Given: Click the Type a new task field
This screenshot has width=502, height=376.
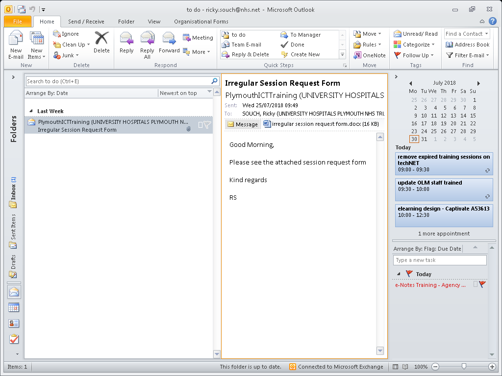Looking at the screenshot, I should pos(440,260).
